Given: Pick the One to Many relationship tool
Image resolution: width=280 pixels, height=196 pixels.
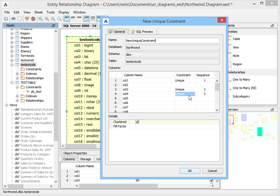Looking at the screenshot, I should pyautogui.click(x=241, y=80).
